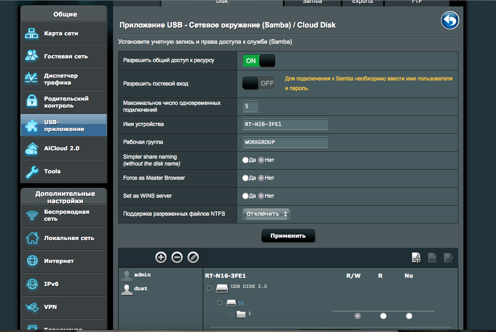Enable the guest login toggle
Viewport: 496px width, 332px height.
pos(259,83)
